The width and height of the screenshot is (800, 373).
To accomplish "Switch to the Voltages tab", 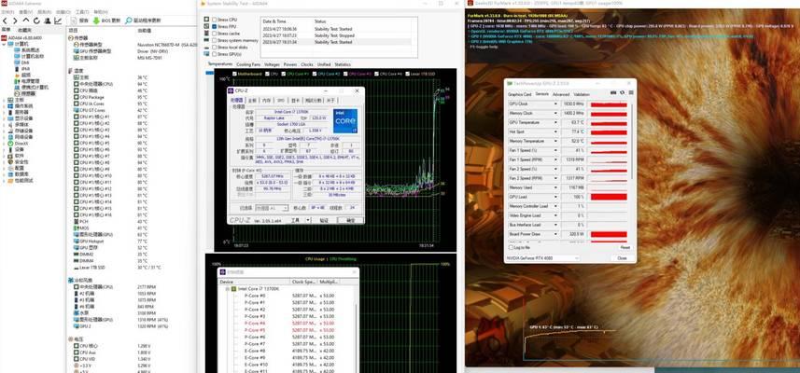I will [x=272, y=64].
